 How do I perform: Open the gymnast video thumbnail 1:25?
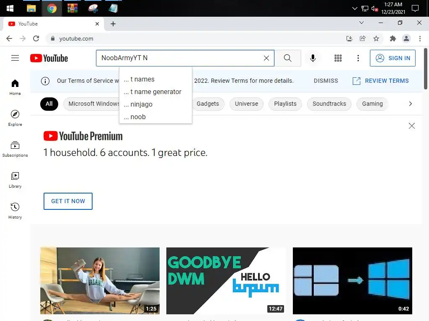pyautogui.click(x=100, y=281)
